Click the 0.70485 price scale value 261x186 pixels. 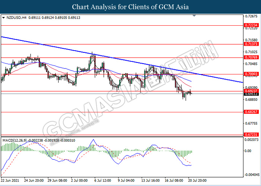(251, 64)
